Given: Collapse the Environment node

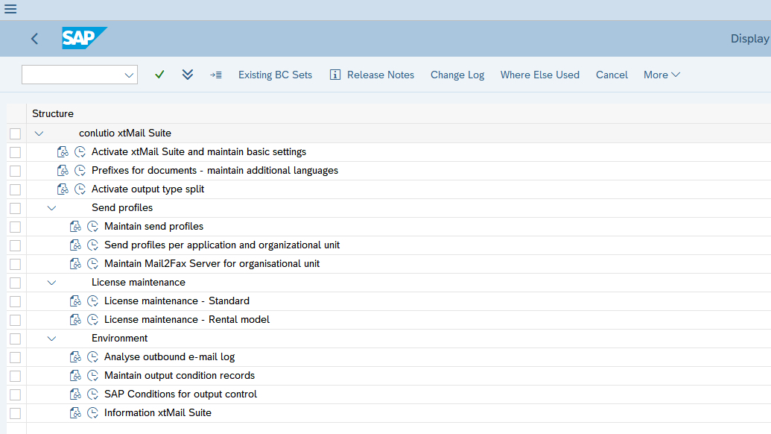Looking at the screenshot, I should [51, 339].
